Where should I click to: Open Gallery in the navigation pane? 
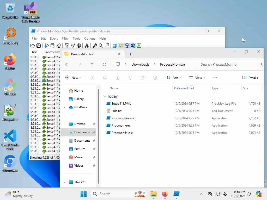(79, 99)
